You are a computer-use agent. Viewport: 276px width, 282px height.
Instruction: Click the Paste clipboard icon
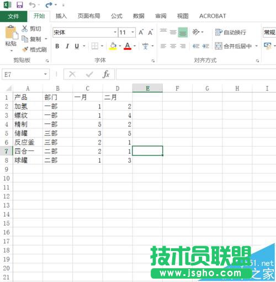tap(11, 32)
